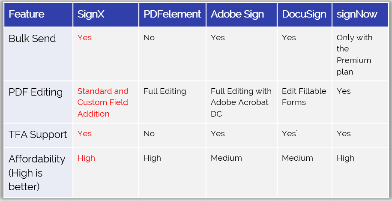Select the DocuSign column header
This screenshot has height=201, width=392.
pos(305,15)
